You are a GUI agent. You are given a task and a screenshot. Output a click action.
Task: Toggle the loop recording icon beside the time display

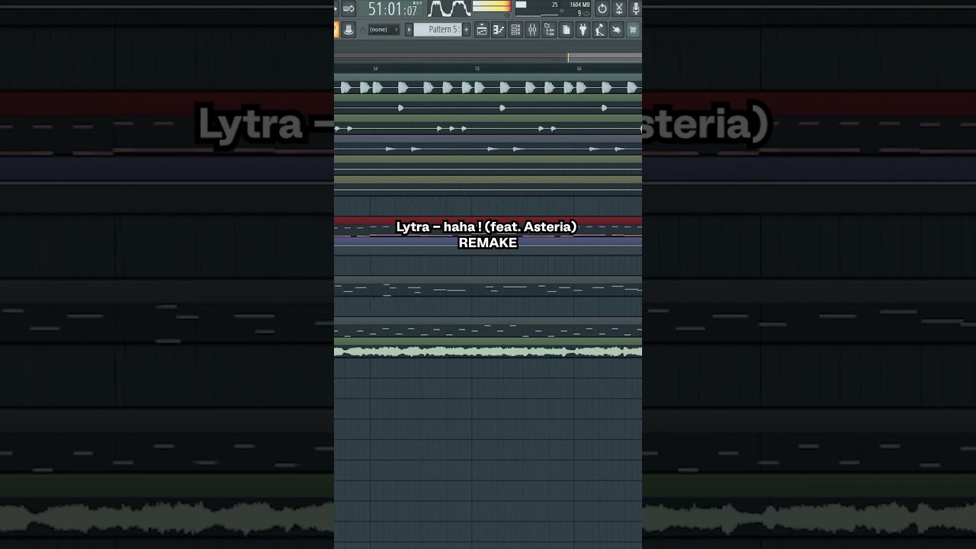pos(348,8)
